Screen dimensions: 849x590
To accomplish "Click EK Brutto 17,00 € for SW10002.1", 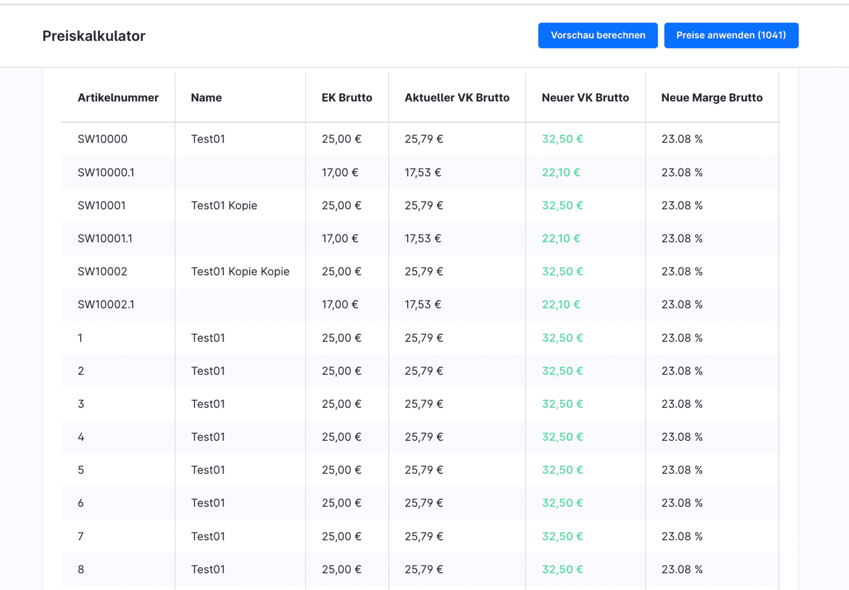I will (340, 304).
